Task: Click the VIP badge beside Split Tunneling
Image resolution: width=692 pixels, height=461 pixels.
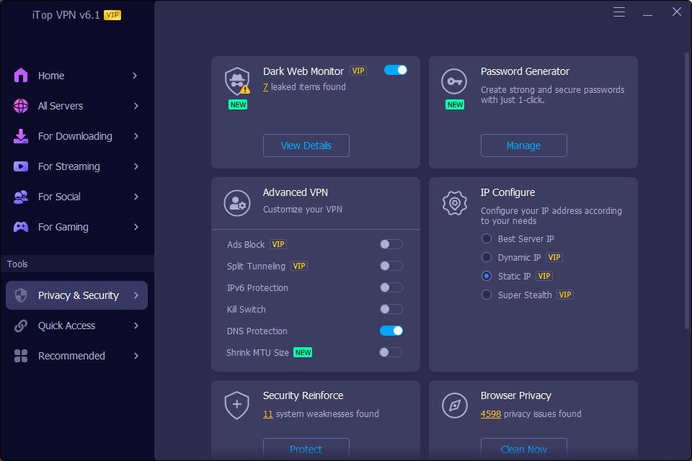Action: click(298, 266)
